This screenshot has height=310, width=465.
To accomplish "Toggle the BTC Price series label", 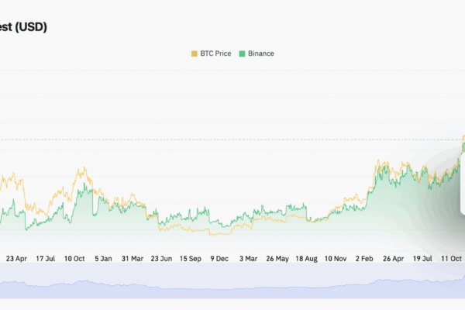I will coord(216,53).
